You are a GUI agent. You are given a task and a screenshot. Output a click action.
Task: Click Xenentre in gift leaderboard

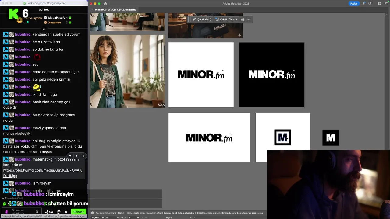pyautogui.click(x=55, y=23)
